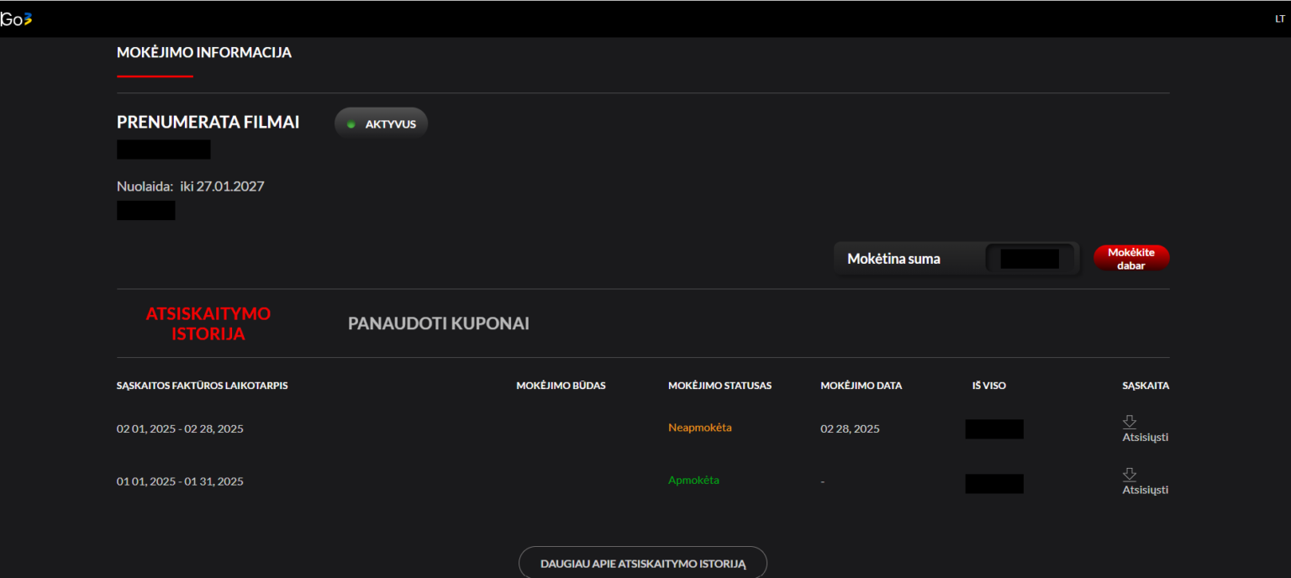Download invoice icon for January 2025 row

point(1130,475)
